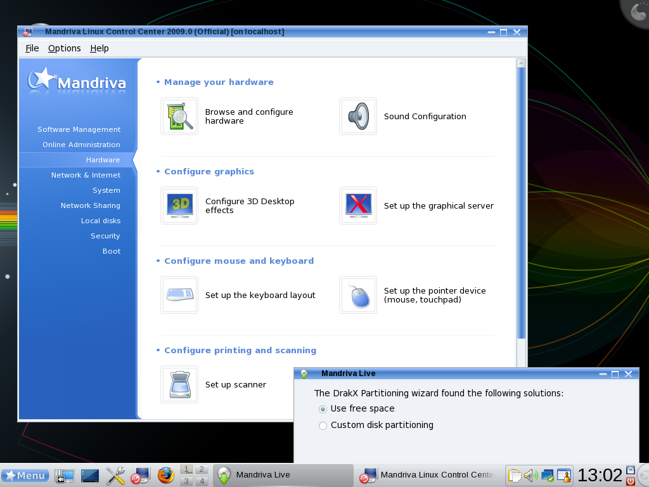Click the Configure mouse and keyboard heading
The width and height of the screenshot is (649, 487).
pyautogui.click(x=239, y=261)
